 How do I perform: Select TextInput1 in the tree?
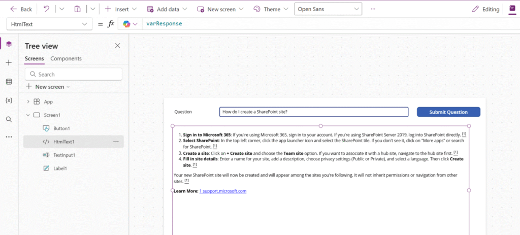64,155
